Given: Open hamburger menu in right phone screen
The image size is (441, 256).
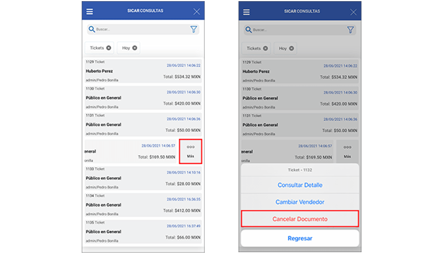Looking at the screenshot, I should click(x=247, y=11).
